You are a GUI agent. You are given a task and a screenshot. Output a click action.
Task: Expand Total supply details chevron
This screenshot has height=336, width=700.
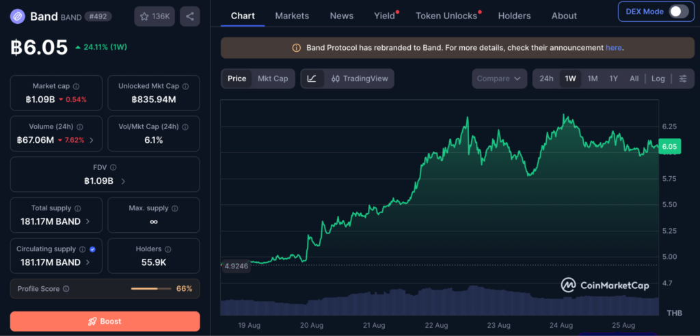[x=87, y=221]
